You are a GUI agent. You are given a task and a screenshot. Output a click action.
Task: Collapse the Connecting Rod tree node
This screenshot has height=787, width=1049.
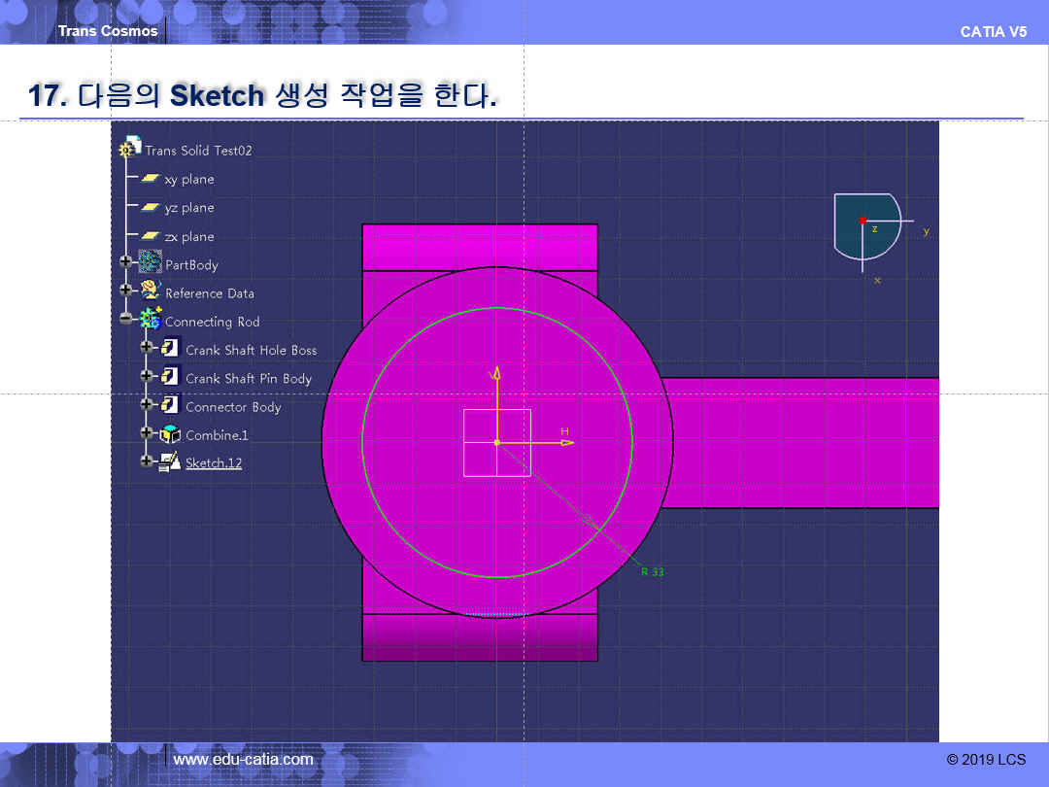click(125, 319)
